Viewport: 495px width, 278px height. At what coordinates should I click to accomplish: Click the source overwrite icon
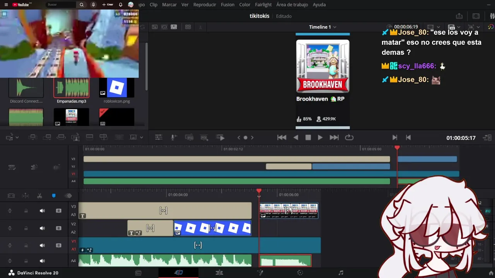[x=103, y=137]
